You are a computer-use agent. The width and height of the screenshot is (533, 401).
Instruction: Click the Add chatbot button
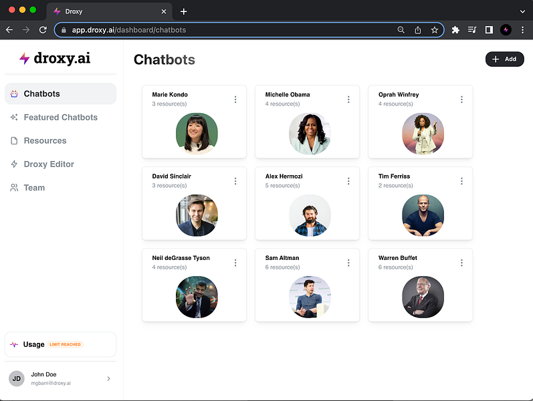coord(504,59)
